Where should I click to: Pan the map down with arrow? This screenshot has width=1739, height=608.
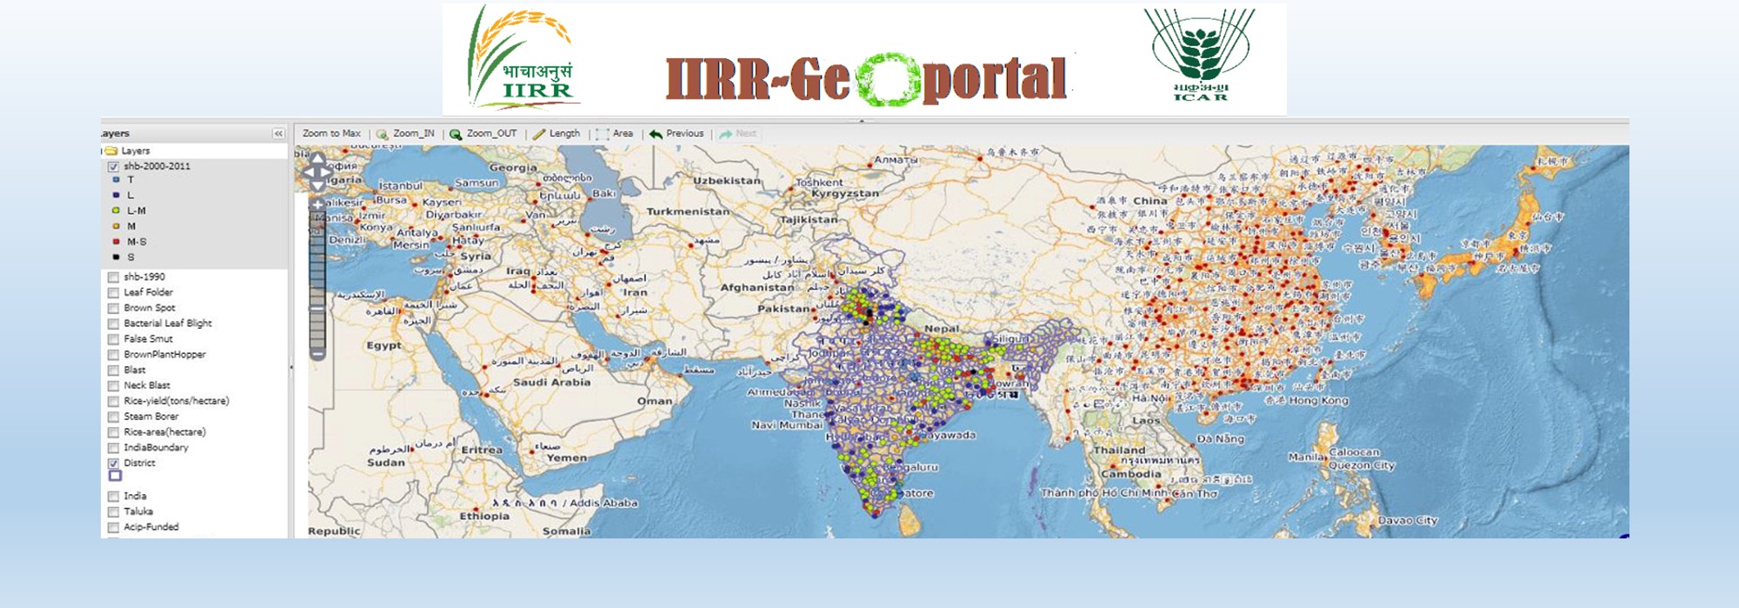[x=317, y=185]
